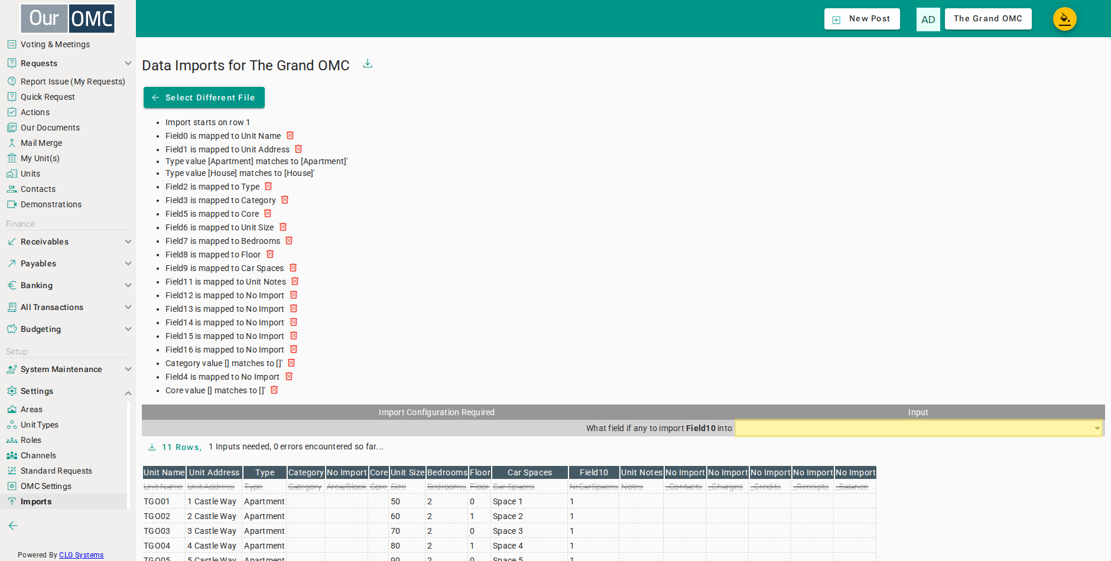Delete the Category value match rule
Viewport: 1111px width, 561px height.
click(291, 363)
